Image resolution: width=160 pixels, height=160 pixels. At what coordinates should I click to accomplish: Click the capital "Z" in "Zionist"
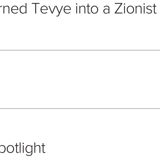[x=119, y=8]
